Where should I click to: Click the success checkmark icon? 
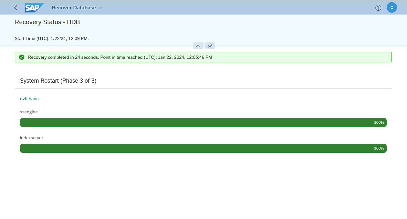(22, 57)
